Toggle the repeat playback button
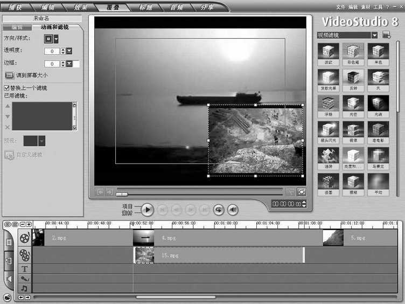Viewport: 405px width, 304px height. pos(219,210)
